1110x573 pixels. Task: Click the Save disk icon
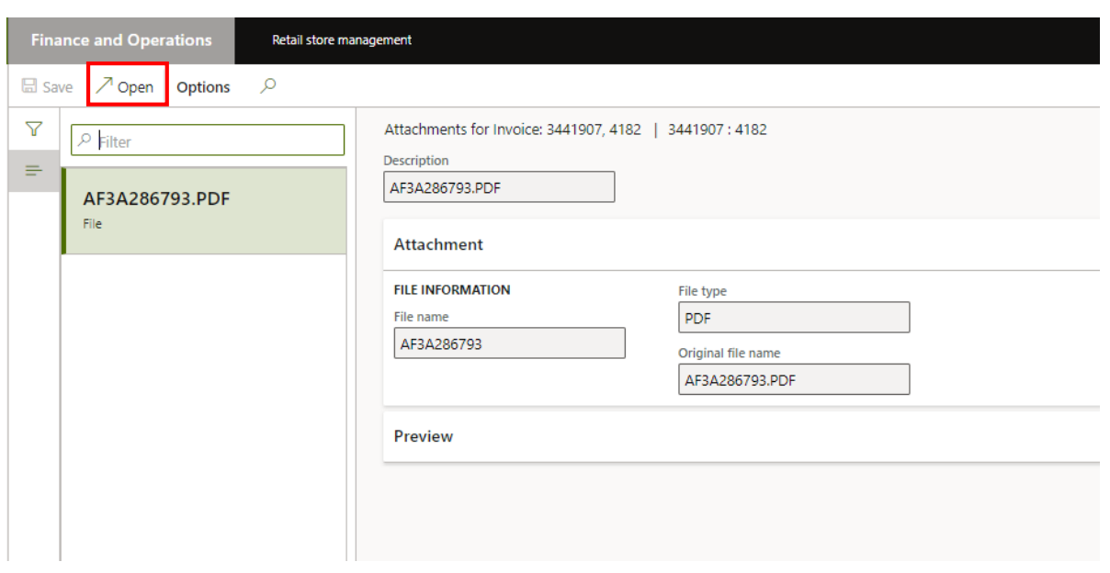coord(29,87)
